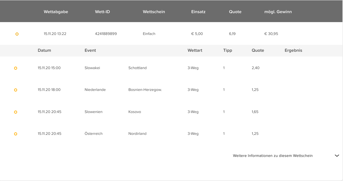Click the 2,40 quote for Slowakei
Screen dimensions: 343x181
256,68
